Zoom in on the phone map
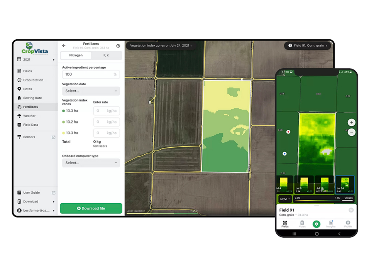This screenshot has height=270, width=386. click(x=351, y=122)
